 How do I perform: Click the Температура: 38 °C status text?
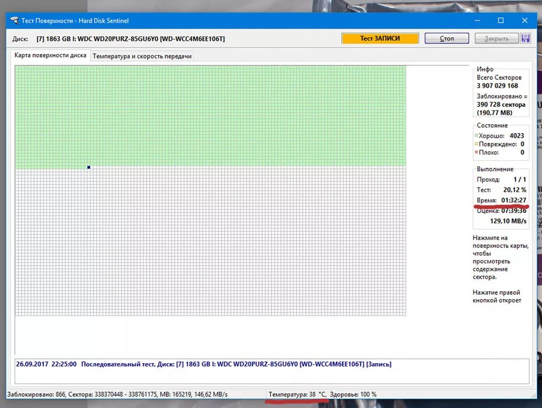pos(298,394)
